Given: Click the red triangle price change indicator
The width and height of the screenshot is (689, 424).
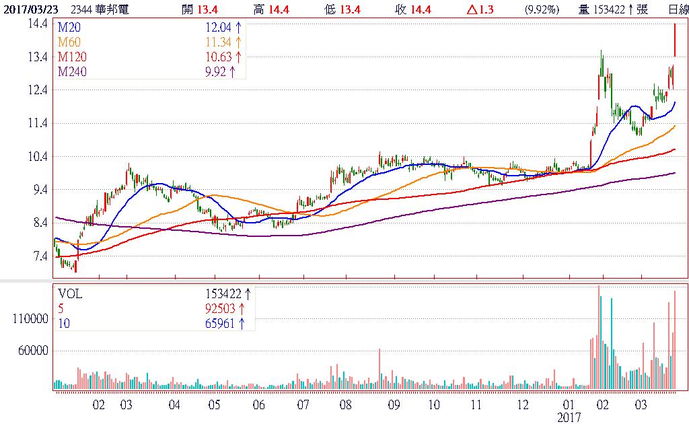Looking at the screenshot, I should pyautogui.click(x=472, y=9).
